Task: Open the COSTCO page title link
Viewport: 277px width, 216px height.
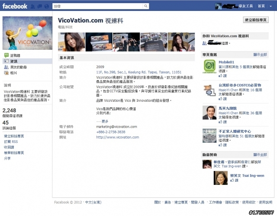Action: [x=240, y=85]
